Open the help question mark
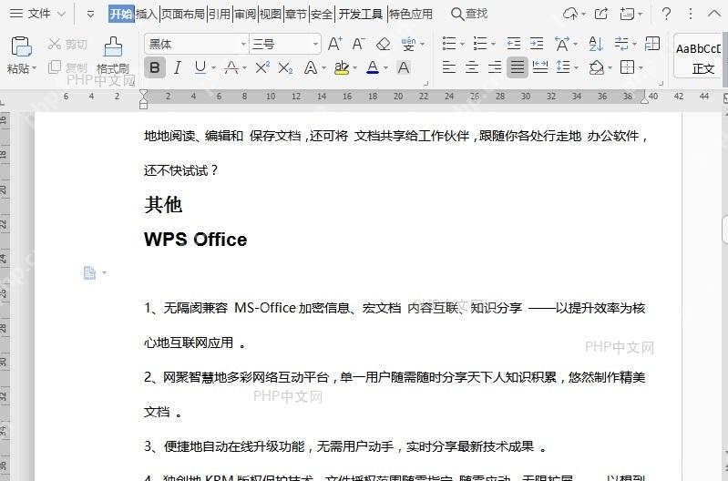The width and height of the screenshot is (728, 481). (x=666, y=14)
